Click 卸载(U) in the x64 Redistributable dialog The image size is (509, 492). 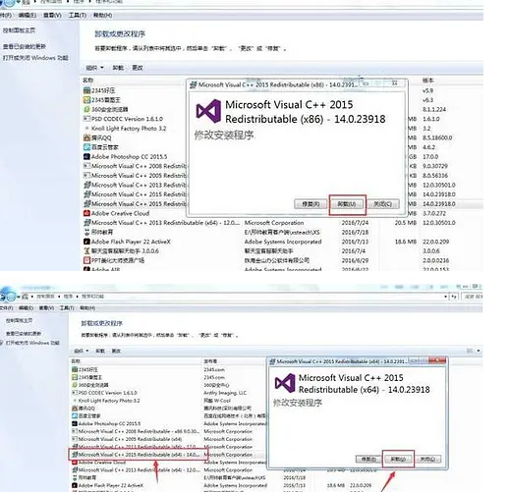pyautogui.click(x=398, y=460)
